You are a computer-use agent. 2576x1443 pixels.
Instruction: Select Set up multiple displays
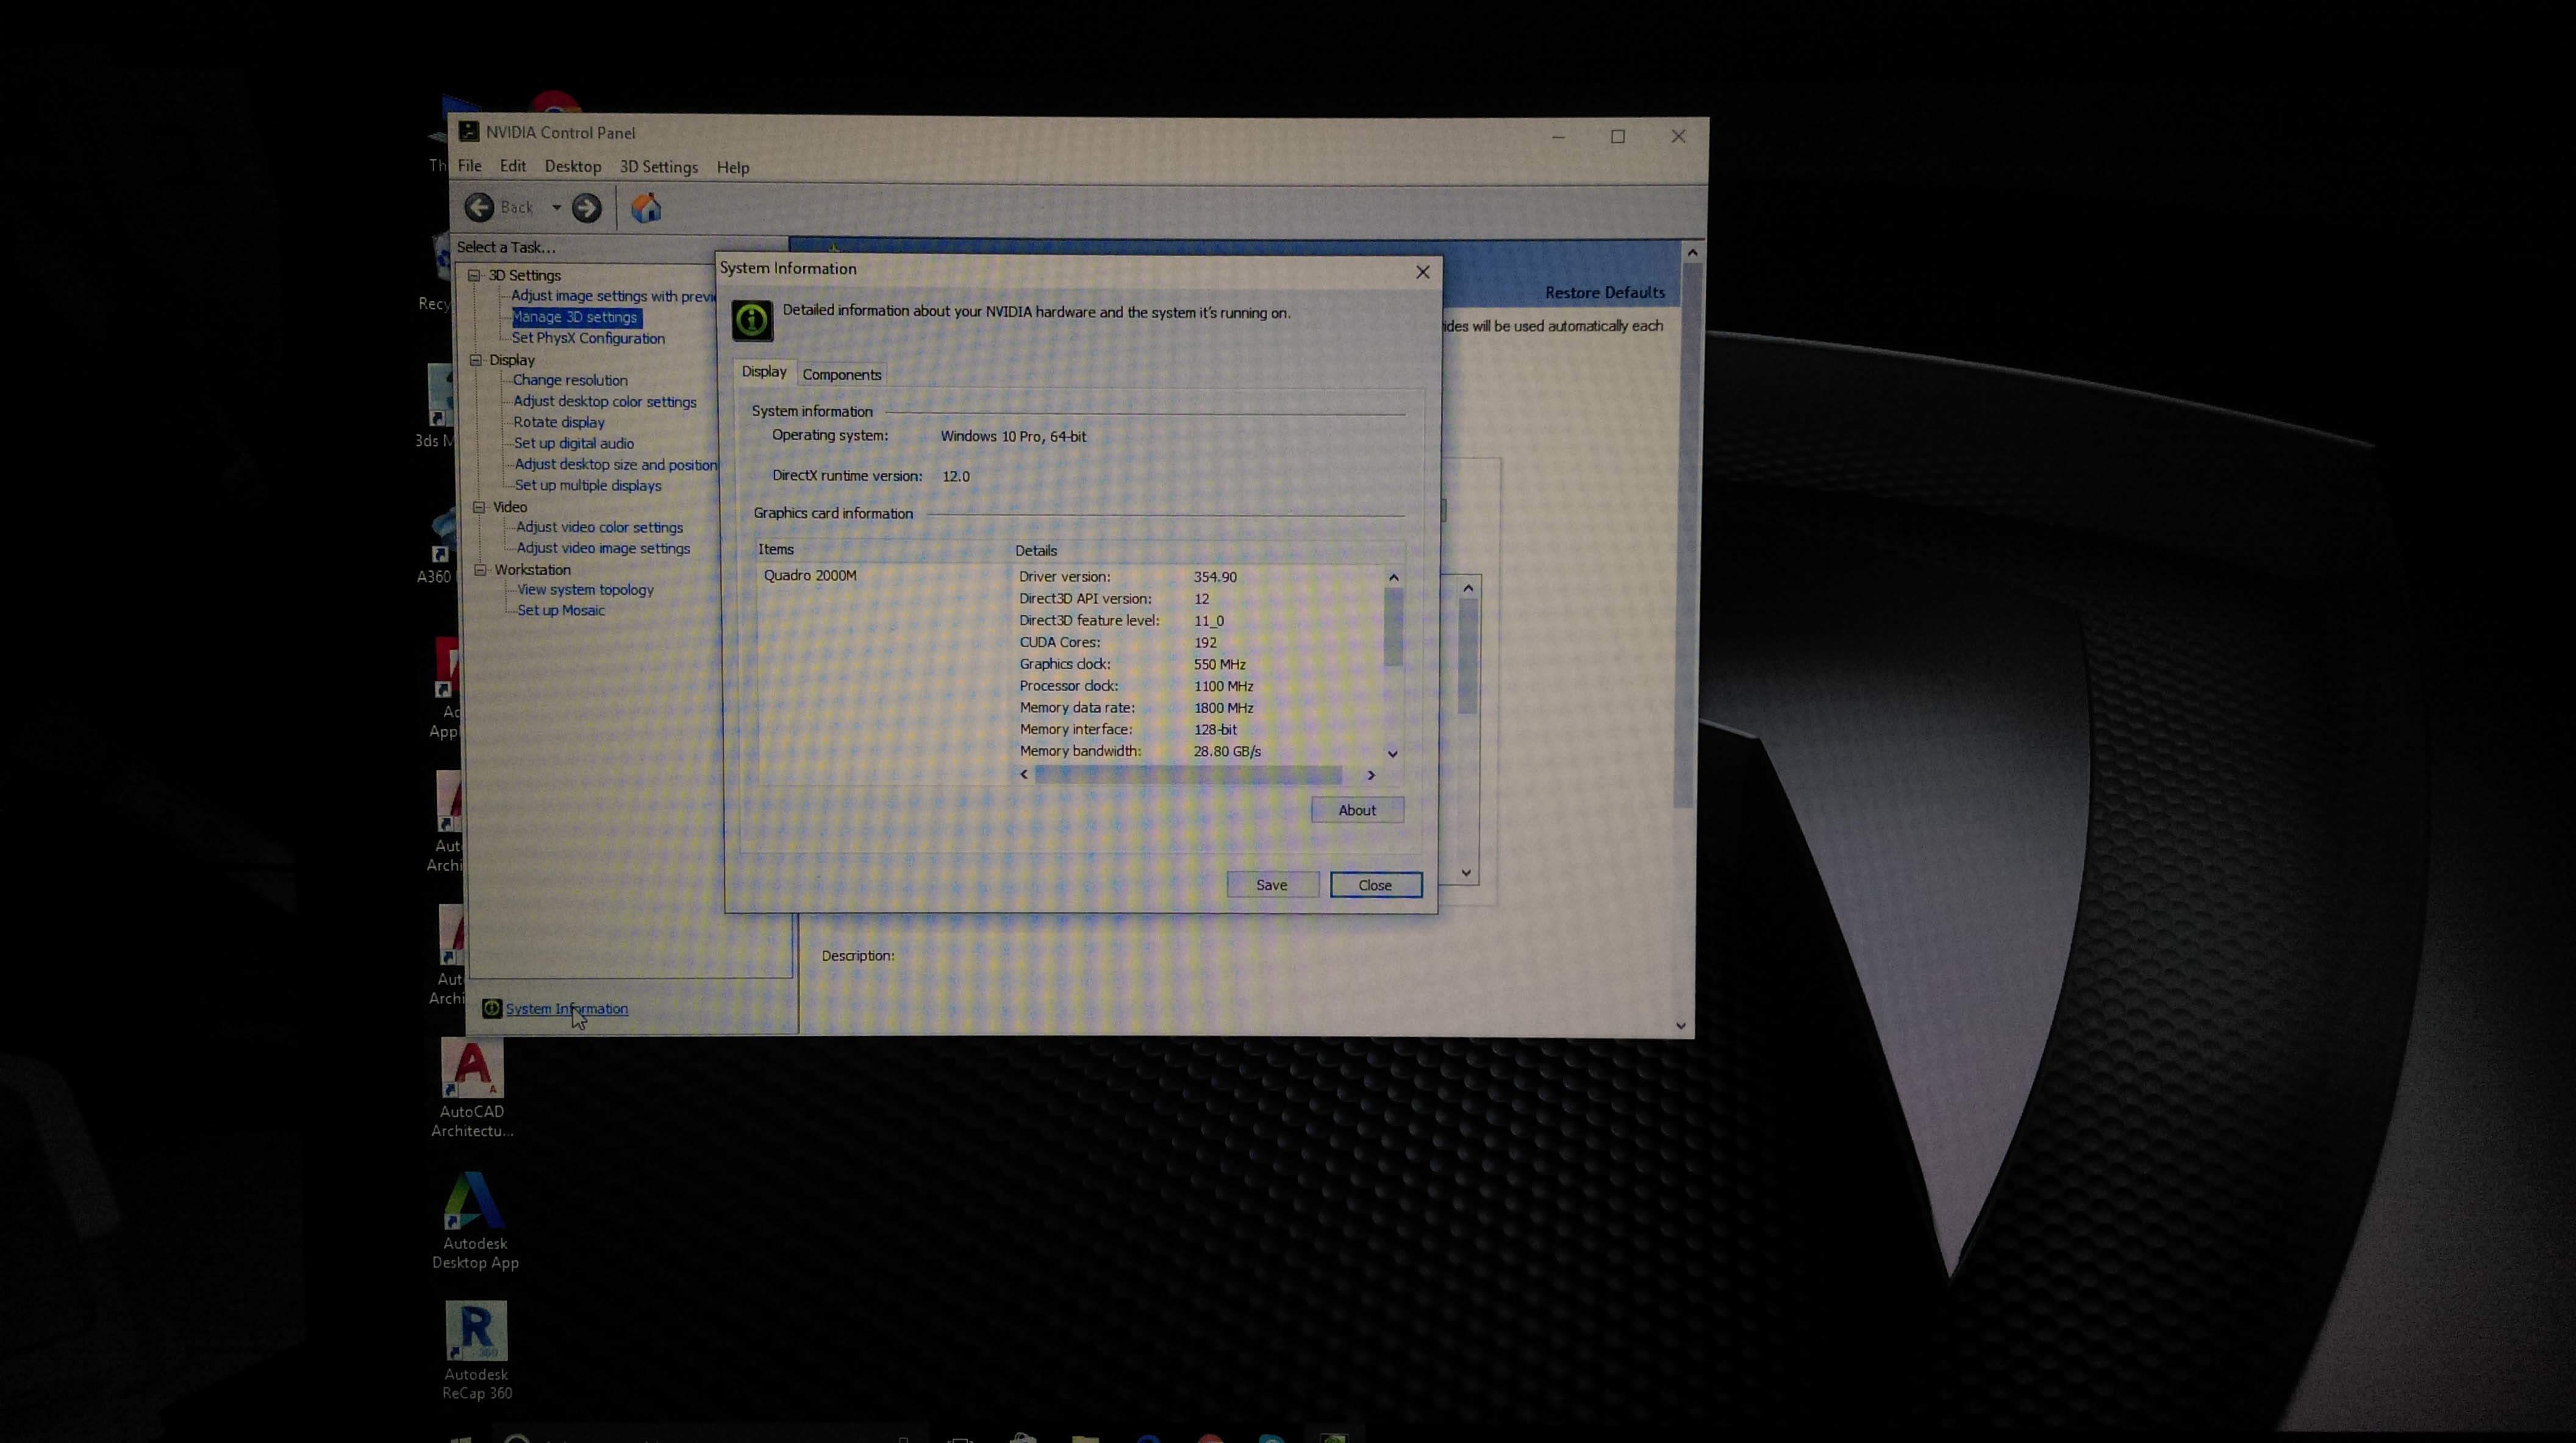point(588,484)
